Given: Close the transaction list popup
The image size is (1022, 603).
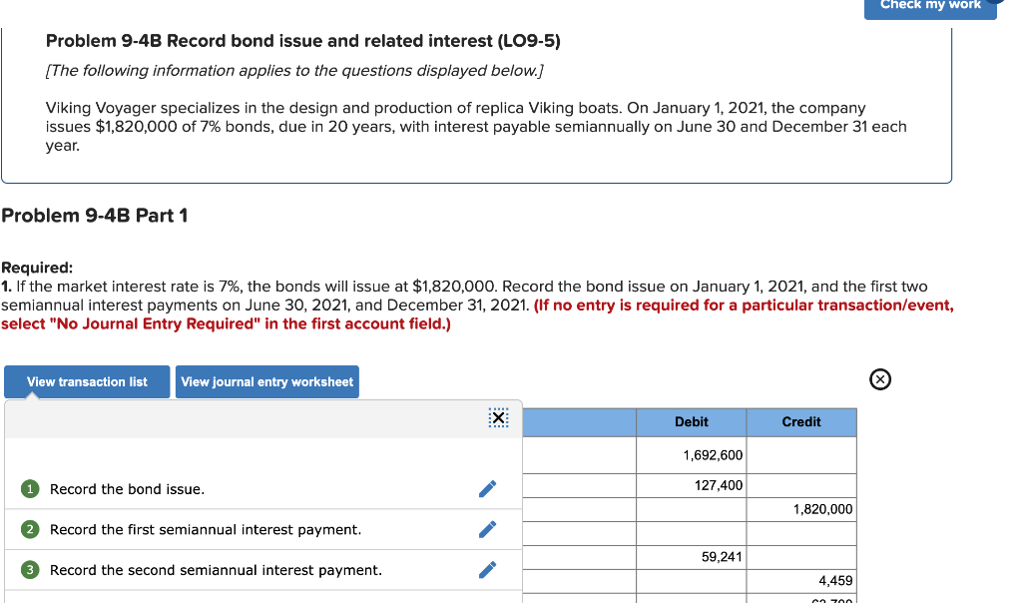Looking at the screenshot, I should click(498, 418).
